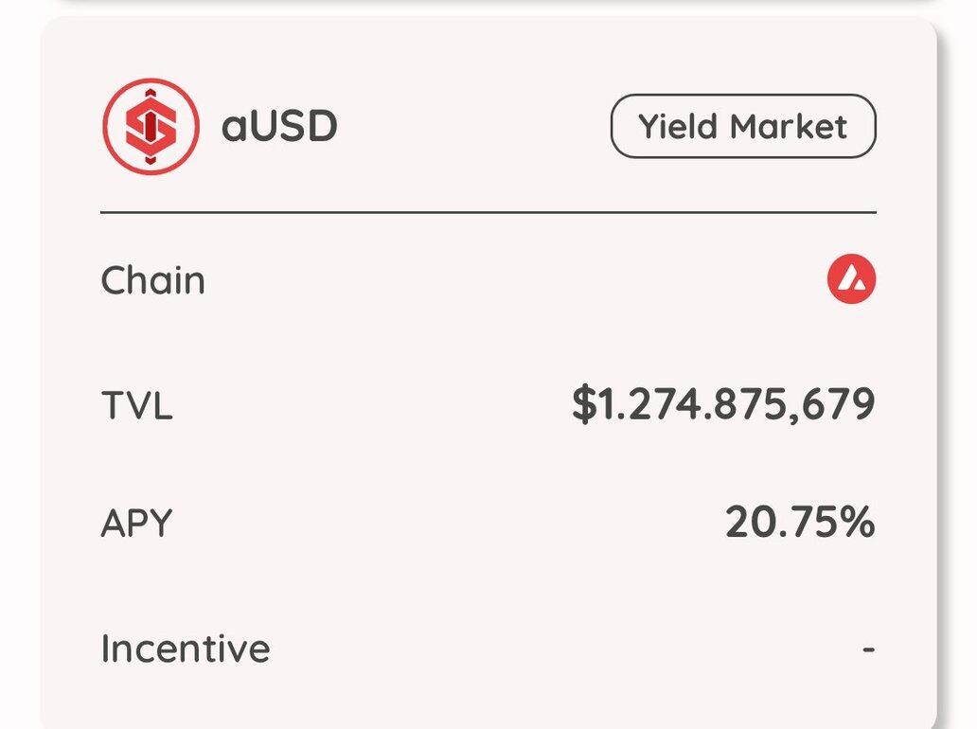Click the TVL row label
This screenshot has height=729, width=977.
136,405
